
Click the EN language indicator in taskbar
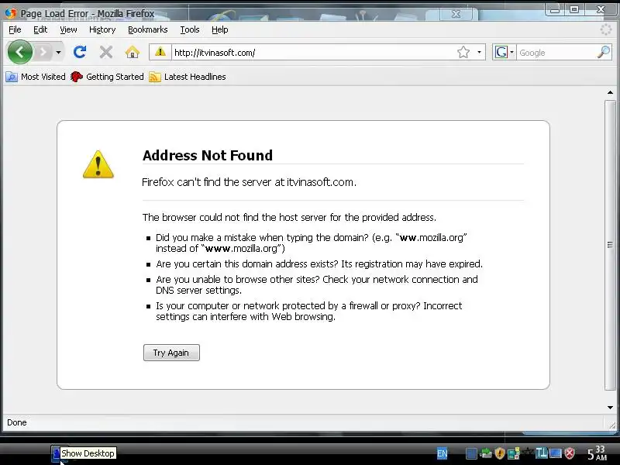click(x=442, y=453)
